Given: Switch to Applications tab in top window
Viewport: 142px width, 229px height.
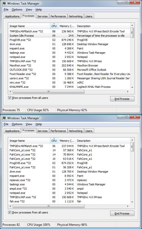Looking at the screenshot, I should pyautogui.click(x=12, y=16).
